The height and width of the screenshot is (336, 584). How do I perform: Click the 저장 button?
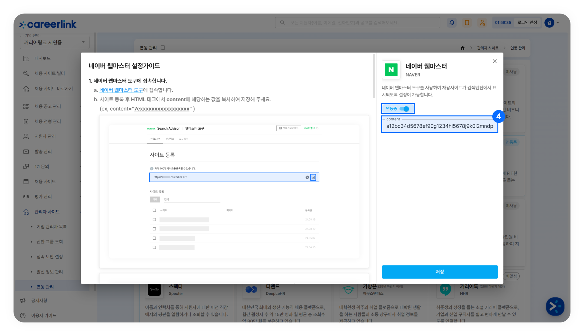tap(440, 272)
